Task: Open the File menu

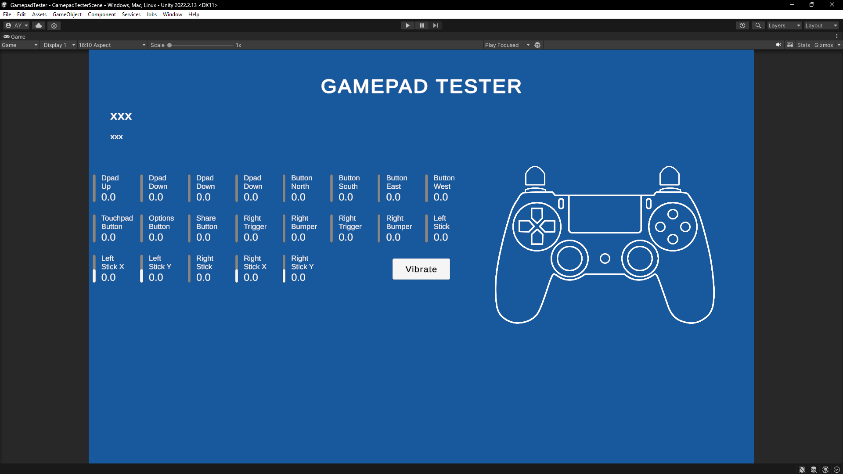Action: (7, 14)
